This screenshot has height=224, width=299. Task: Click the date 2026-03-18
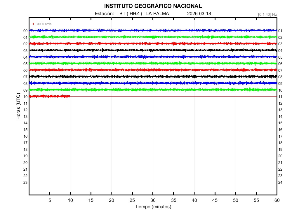click(x=199, y=14)
